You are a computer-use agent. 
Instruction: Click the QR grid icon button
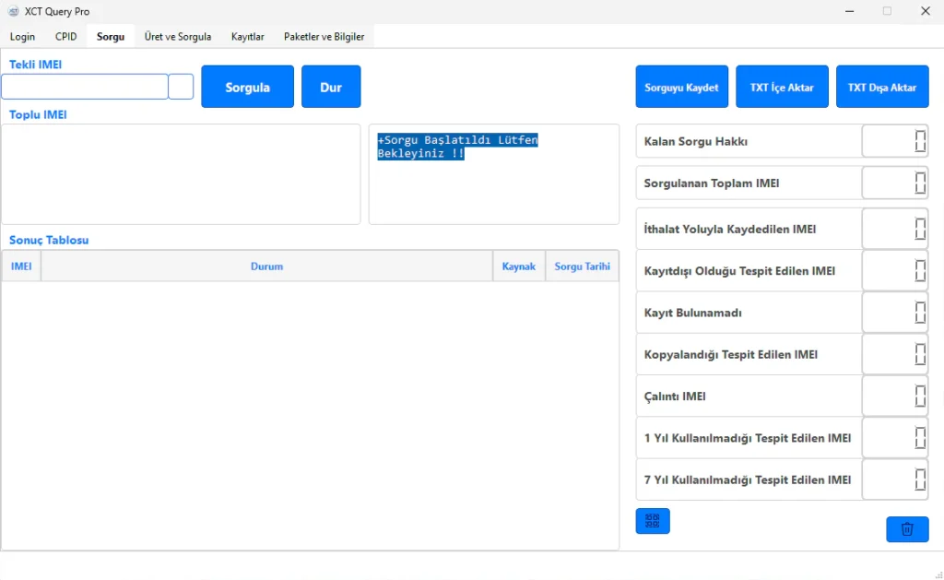coord(653,521)
